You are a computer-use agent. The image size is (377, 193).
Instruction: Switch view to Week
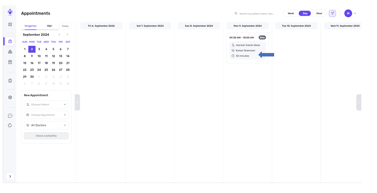tap(291, 13)
